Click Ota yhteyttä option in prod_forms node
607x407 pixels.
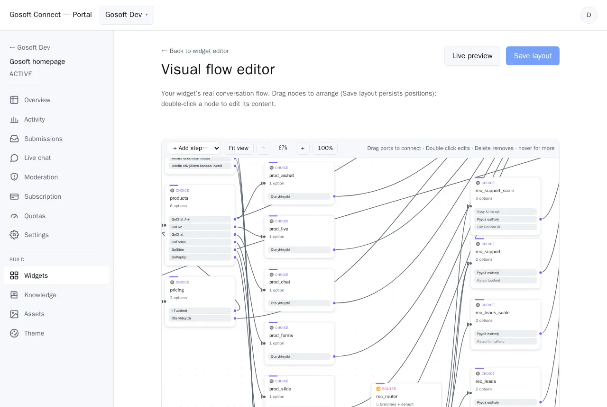[299, 357]
